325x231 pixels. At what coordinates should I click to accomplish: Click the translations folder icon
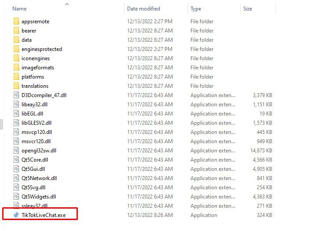pos(16,86)
